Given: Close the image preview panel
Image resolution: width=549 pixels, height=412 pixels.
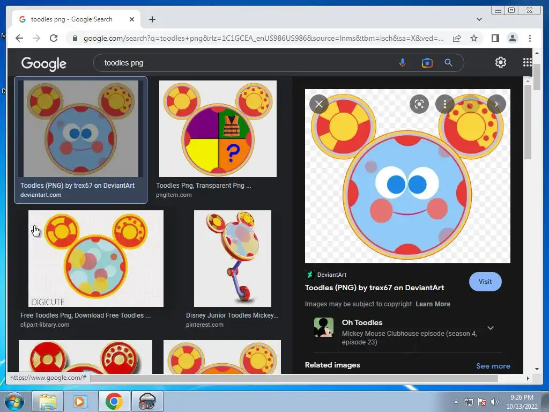Looking at the screenshot, I should [318, 104].
